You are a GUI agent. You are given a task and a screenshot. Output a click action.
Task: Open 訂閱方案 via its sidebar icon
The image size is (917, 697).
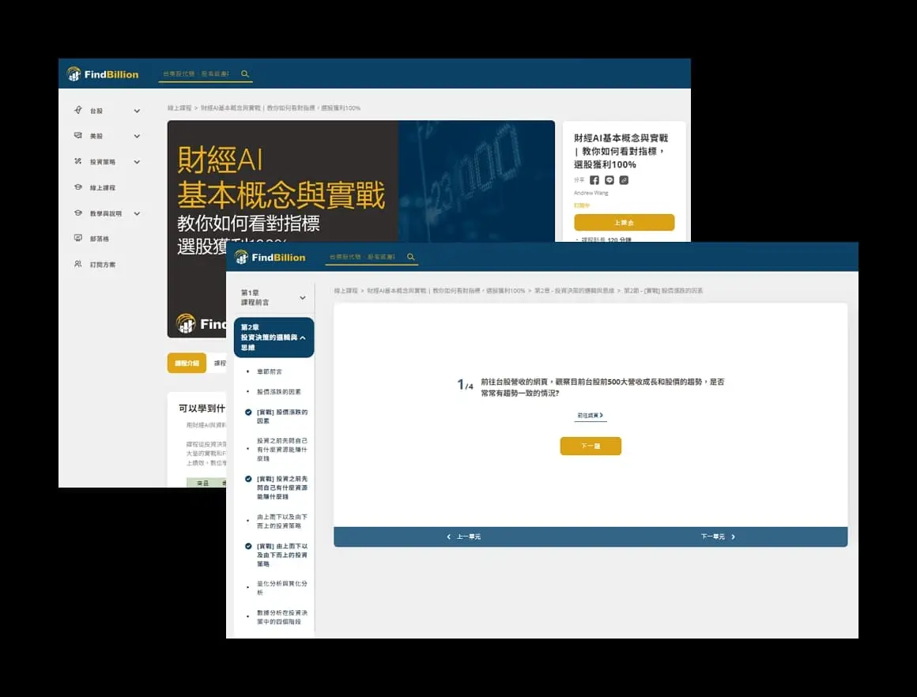pos(79,264)
